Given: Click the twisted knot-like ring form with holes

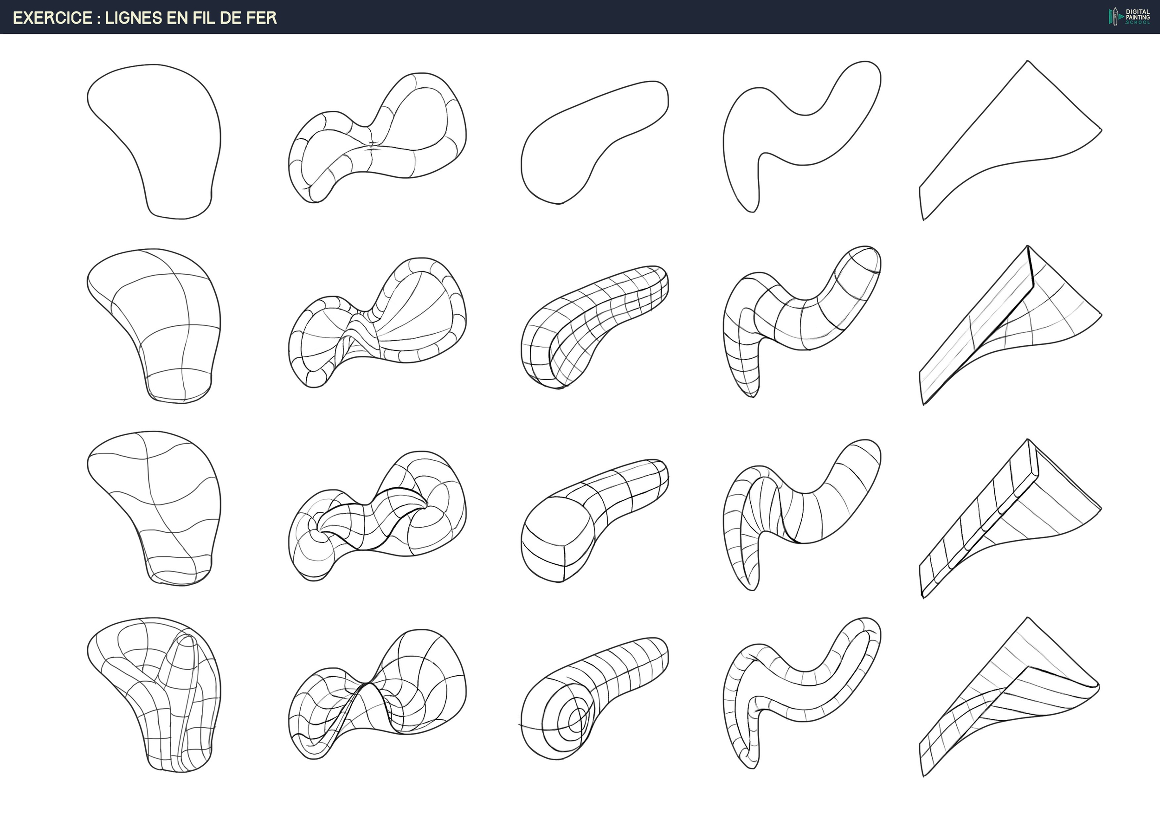Looking at the screenshot, I should 376,515.
